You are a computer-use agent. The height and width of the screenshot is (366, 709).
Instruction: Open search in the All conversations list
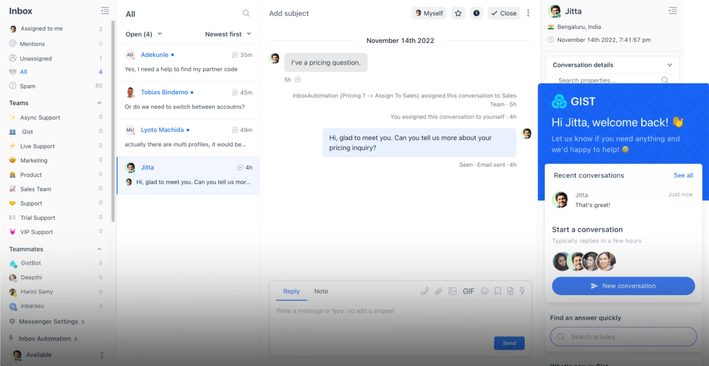pos(246,13)
